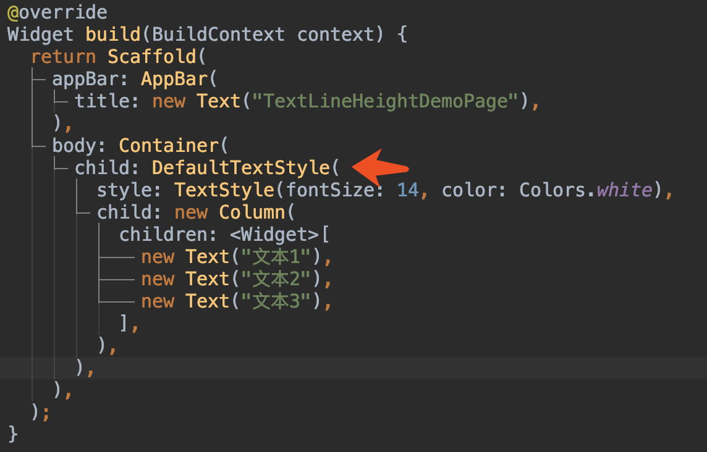707x452 pixels.
Task: Click the BuildContext parameter type
Action: click(x=218, y=34)
